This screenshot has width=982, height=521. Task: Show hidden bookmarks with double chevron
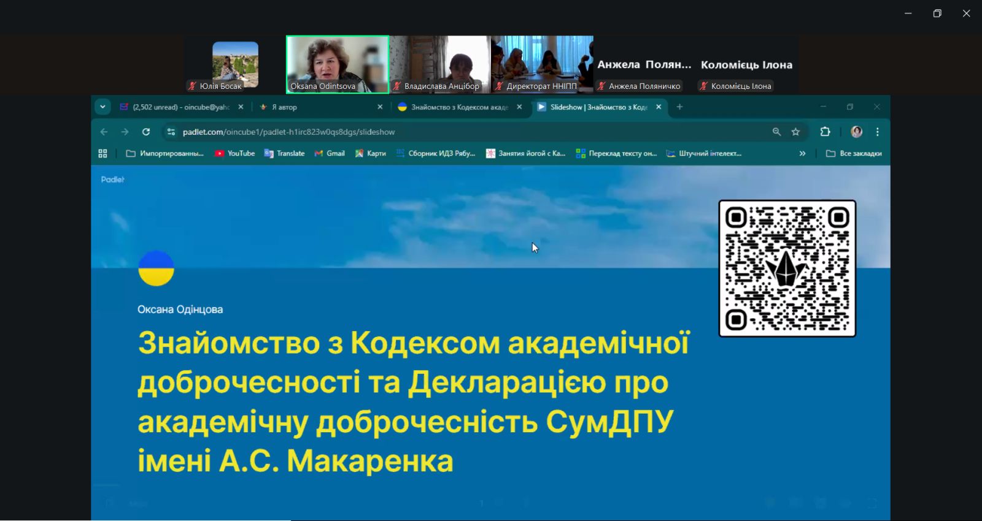(x=802, y=154)
